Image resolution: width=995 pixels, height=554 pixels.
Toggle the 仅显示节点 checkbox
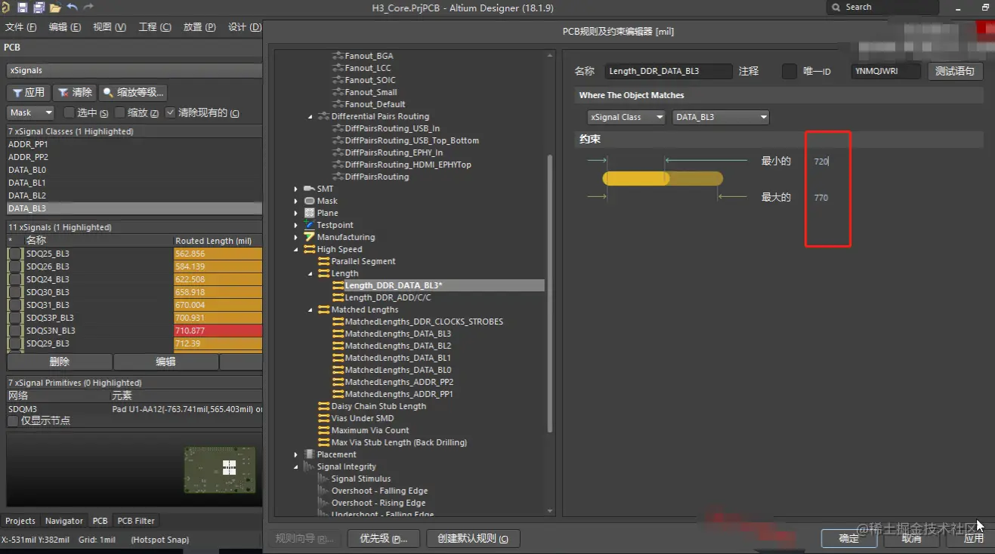[13, 420]
